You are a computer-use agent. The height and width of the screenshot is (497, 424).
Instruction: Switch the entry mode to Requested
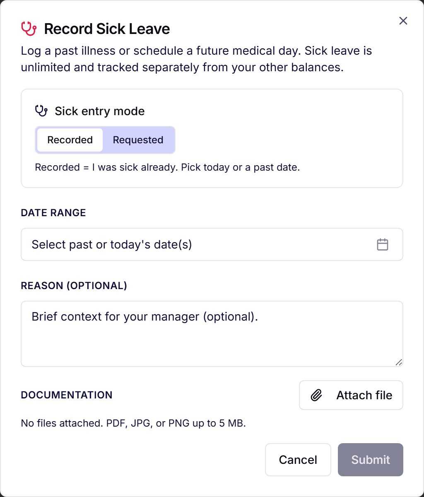coord(138,140)
